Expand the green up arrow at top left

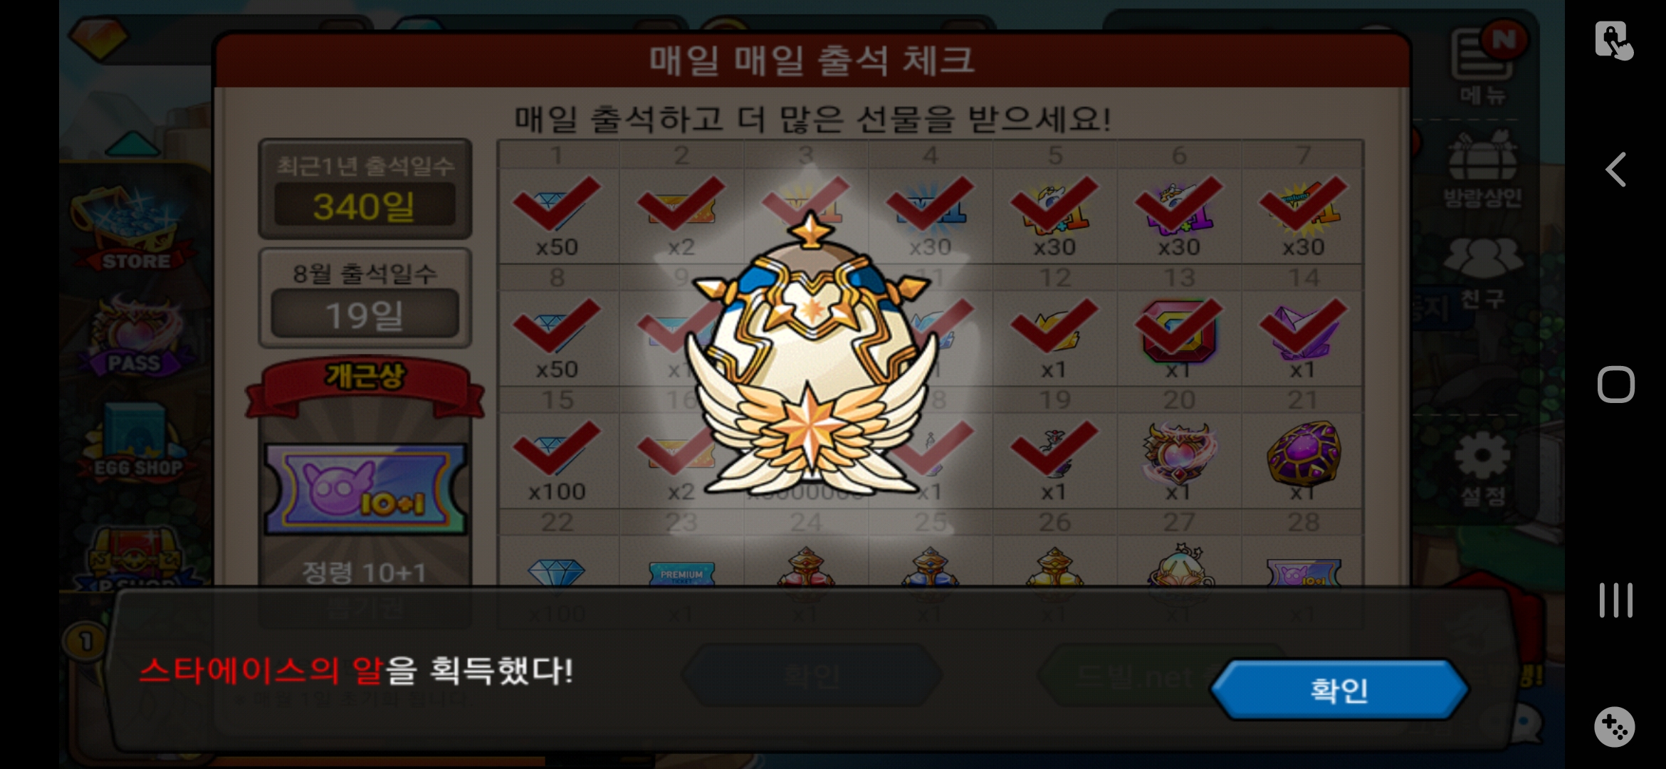click(x=133, y=144)
